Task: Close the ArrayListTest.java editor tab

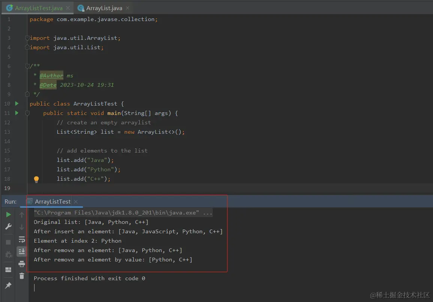Action: point(68,8)
